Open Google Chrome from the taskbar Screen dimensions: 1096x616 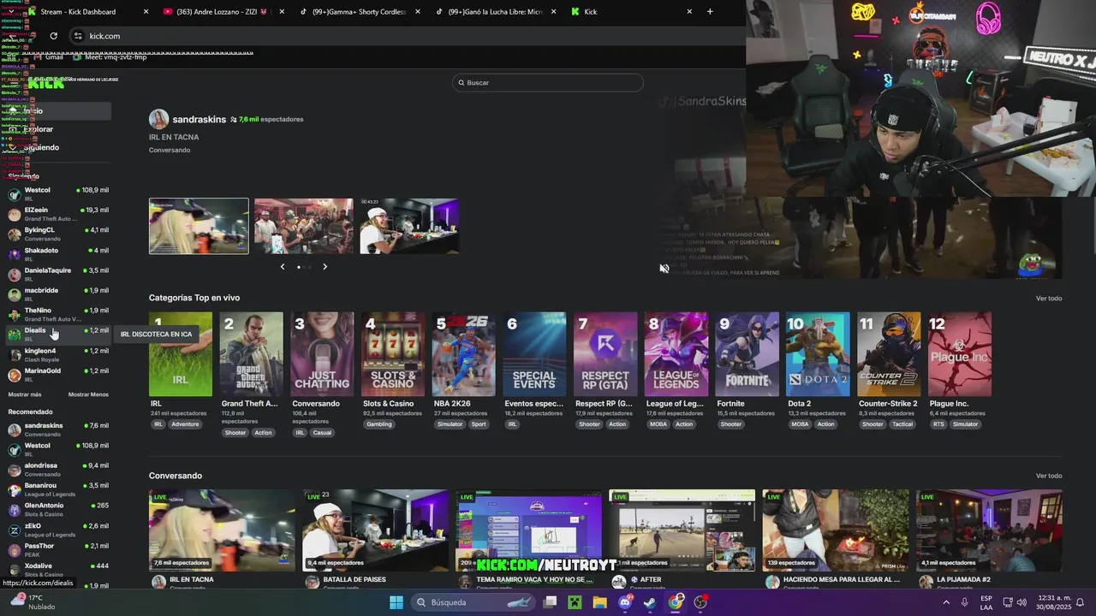click(676, 602)
